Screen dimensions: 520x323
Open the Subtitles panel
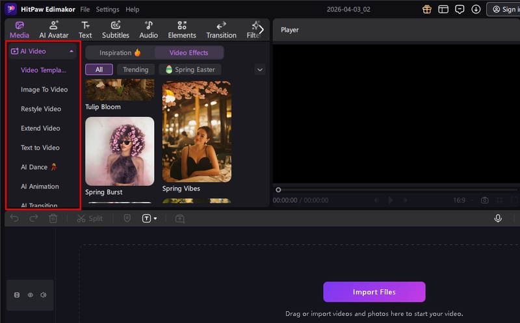pyautogui.click(x=116, y=30)
